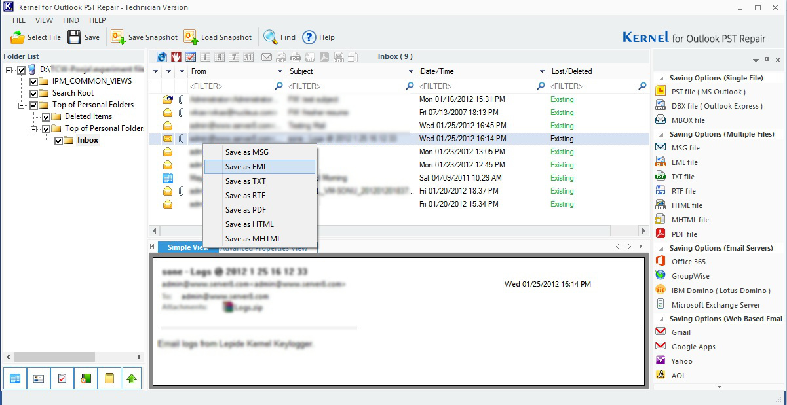Click the Save floppy disk button

pos(84,37)
